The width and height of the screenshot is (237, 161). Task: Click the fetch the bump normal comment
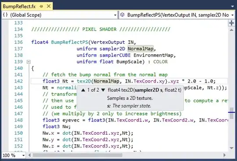105,75
